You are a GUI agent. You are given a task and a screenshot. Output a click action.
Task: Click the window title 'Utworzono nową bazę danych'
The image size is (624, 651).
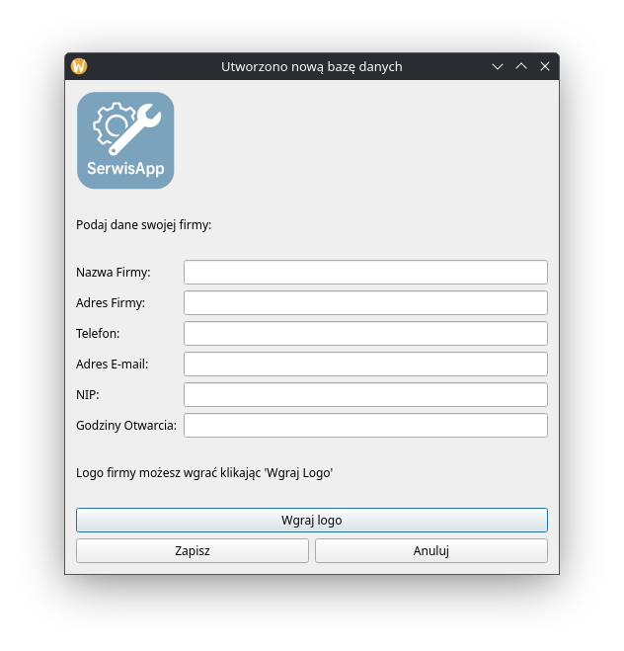pyautogui.click(x=311, y=67)
